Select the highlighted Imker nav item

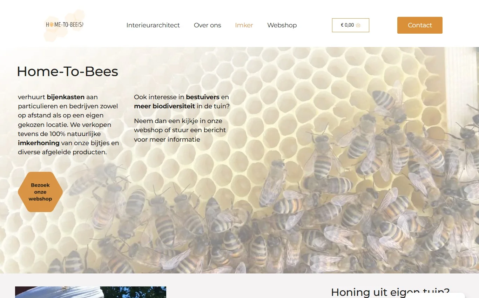tap(244, 25)
